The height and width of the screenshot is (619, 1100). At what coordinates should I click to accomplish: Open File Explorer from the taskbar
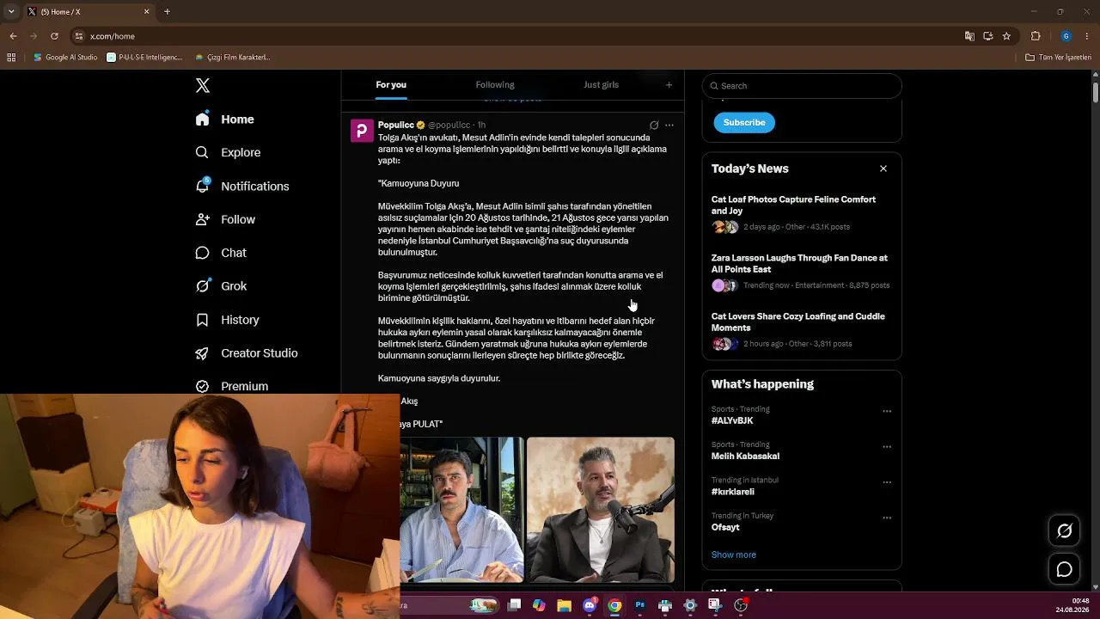[564, 605]
